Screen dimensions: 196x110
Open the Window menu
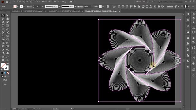pos(57,2)
